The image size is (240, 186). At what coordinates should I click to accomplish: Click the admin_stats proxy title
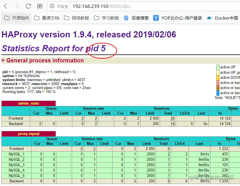point(29,103)
